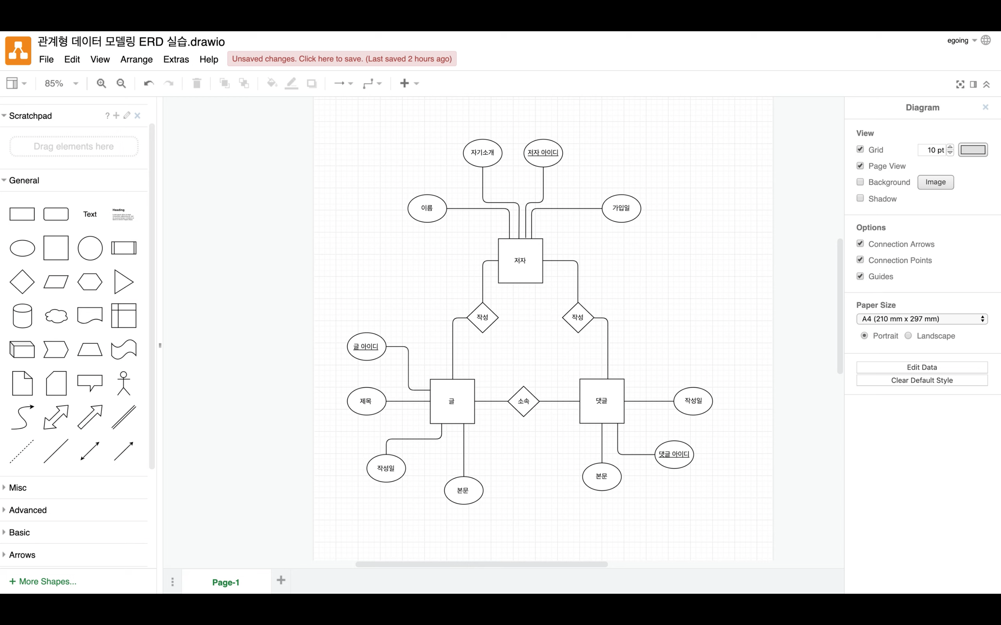Viewport: 1001px width, 625px height.
Task: Expand the Advanced shapes section
Action: point(28,510)
